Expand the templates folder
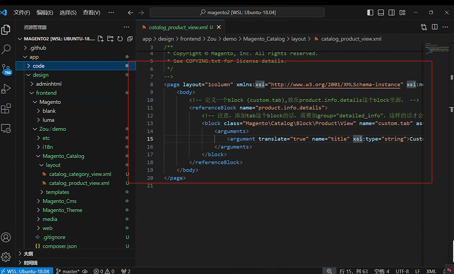This screenshot has height=274, width=454. tap(57, 192)
